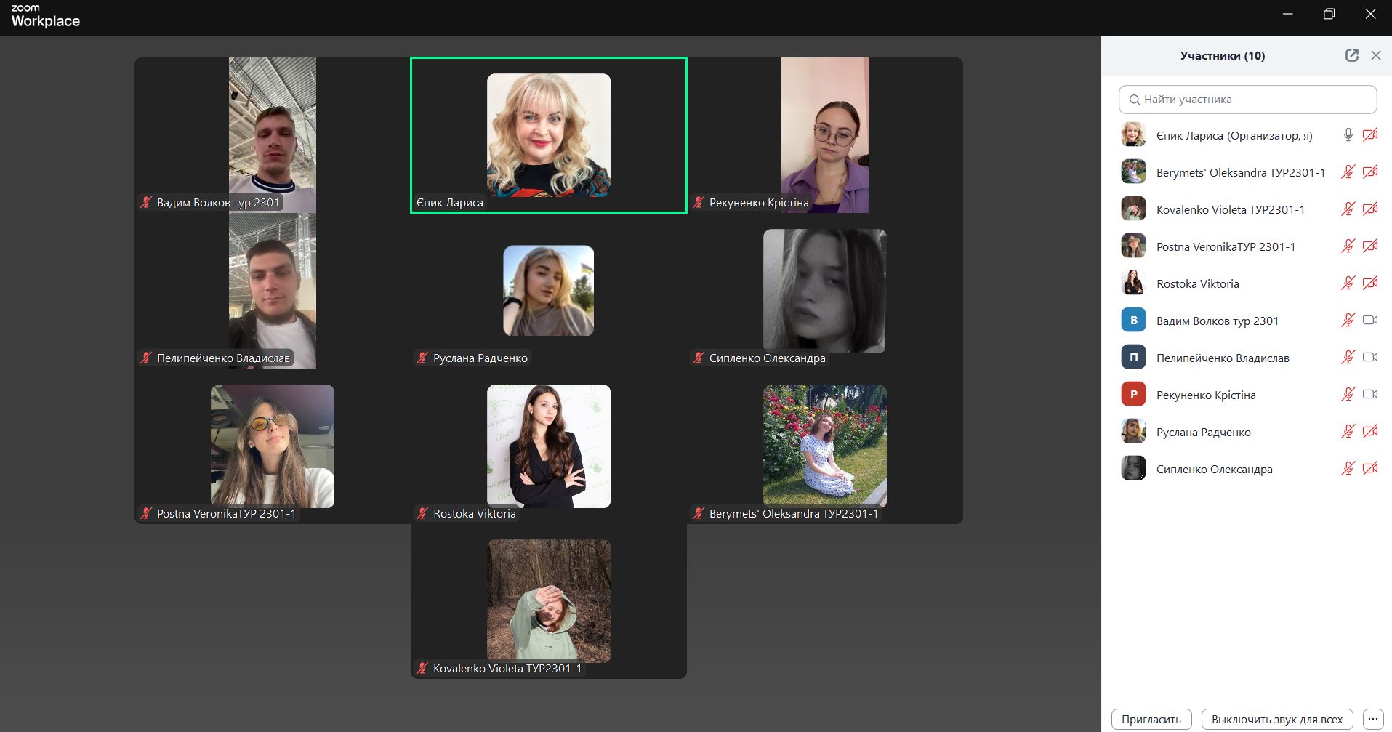
Task: Toggle camera icon for Єпик Лариса in list
Action: point(1370,135)
